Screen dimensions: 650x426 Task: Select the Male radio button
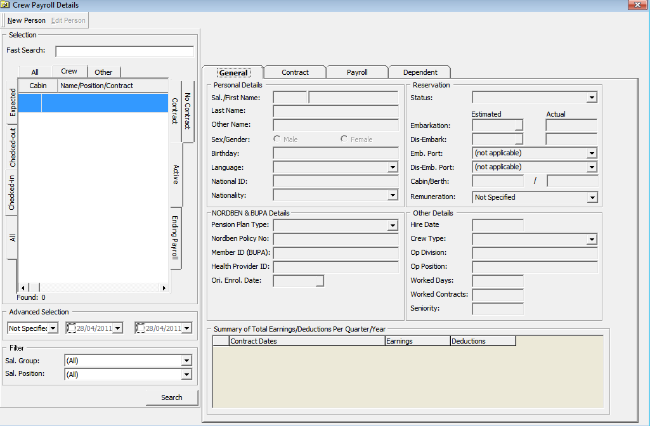pos(277,139)
